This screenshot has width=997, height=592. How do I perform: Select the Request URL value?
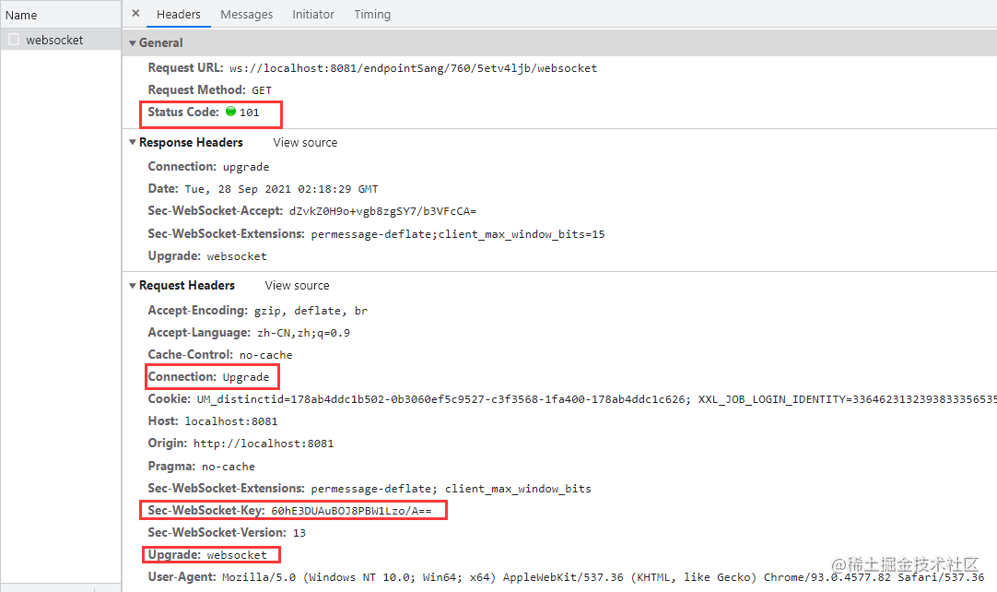pyautogui.click(x=414, y=68)
